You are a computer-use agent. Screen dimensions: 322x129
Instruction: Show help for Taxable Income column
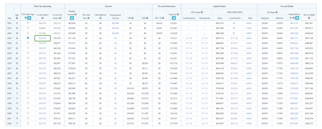pyautogui.click(x=75, y=14)
